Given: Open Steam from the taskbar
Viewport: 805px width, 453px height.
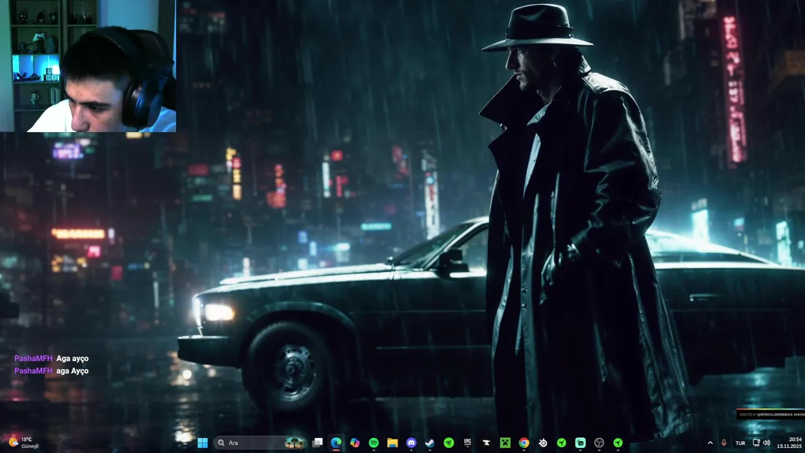Looking at the screenshot, I should point(430,443).
